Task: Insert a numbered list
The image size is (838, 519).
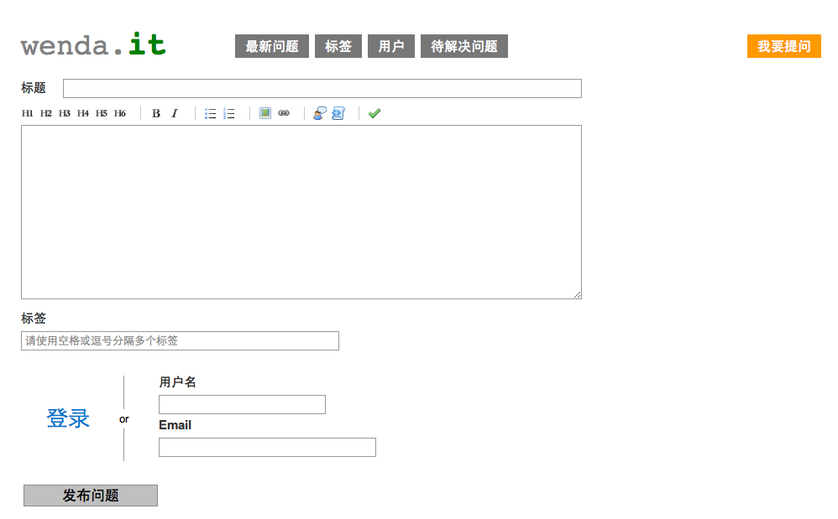Action: [x=228, y=113]
